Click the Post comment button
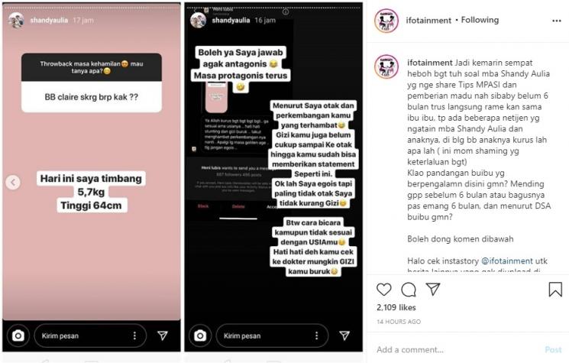This screenshot has width=569, height=363. tap(553, 349)
